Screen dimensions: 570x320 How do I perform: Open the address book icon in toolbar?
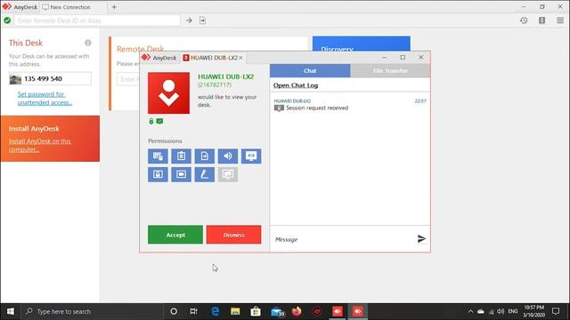tap(541, 20)
